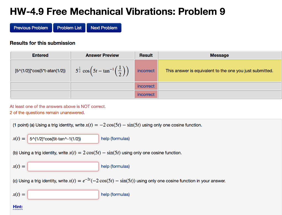
Task: Click the answer input for part (a)
Action: tap(63, 139)
